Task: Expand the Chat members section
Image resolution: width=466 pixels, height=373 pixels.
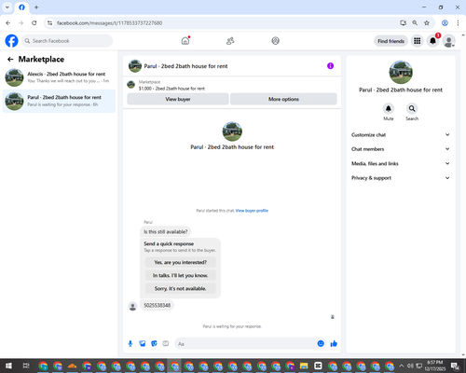Action: (401, 149)
